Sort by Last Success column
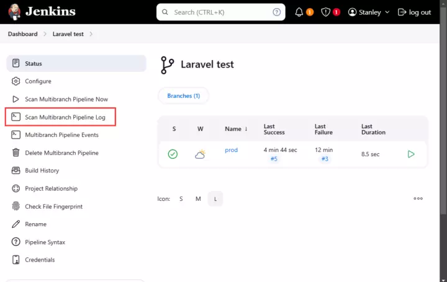Image resolution: width=447 pixels, height=282 pixels. pyautogui.click(x=274, y=129)
